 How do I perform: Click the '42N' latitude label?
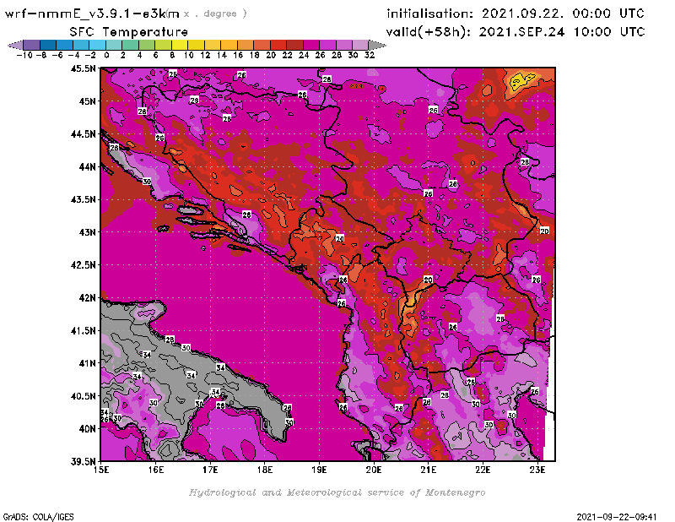pyautogui.click(x=87, y=298)
